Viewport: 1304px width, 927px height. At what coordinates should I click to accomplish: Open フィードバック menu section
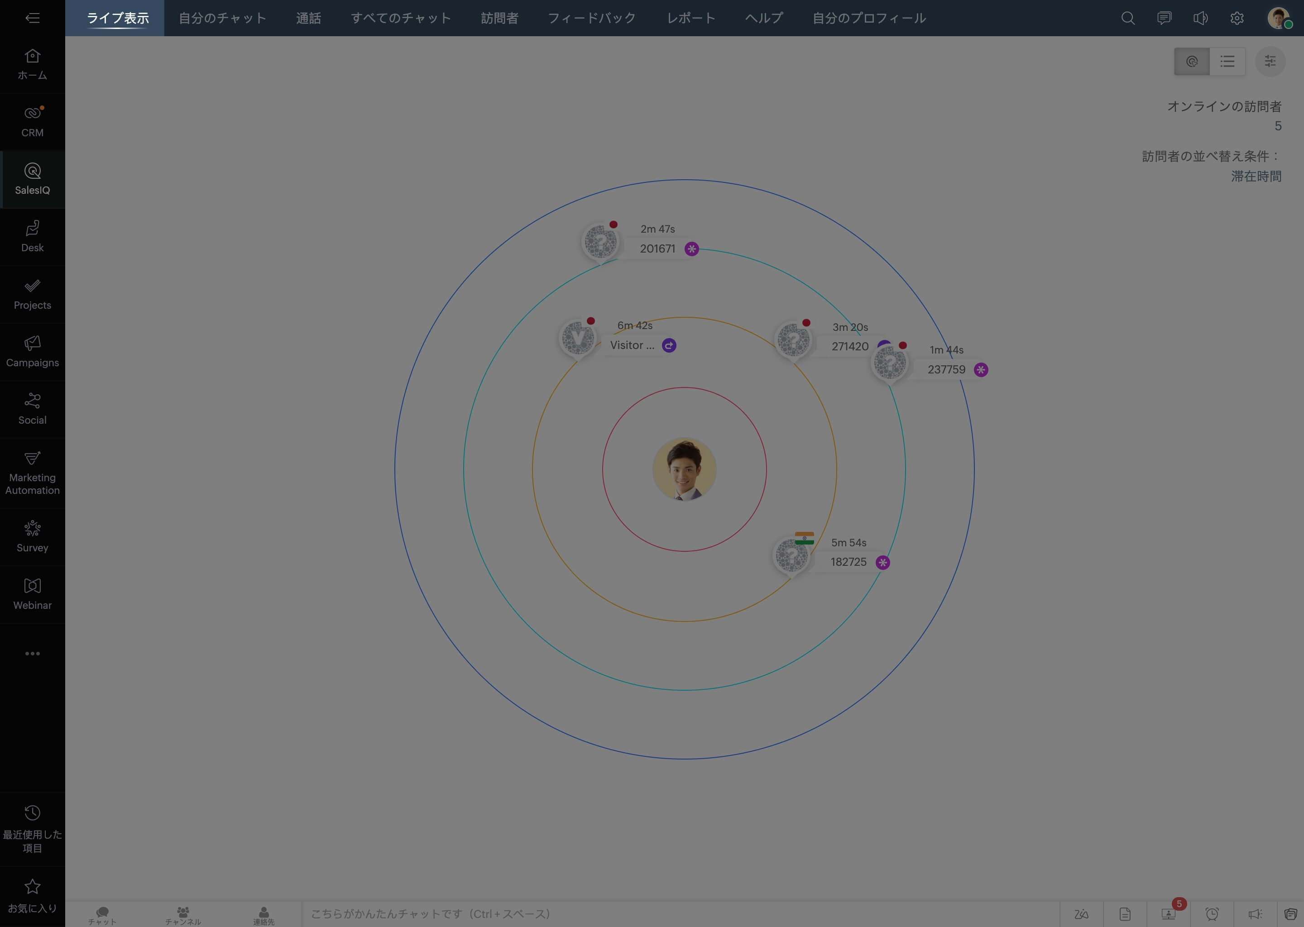593,18
